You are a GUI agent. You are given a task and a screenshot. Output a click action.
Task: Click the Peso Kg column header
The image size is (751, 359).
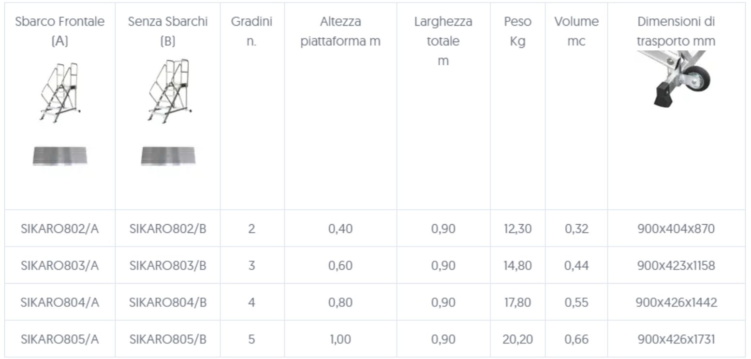(x=517, y=31)
